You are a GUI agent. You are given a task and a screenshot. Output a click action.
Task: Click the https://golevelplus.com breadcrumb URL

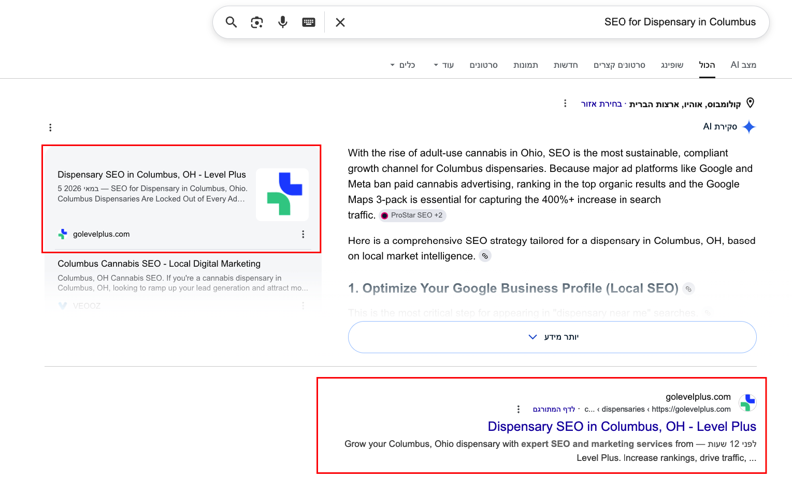[692, 409]
